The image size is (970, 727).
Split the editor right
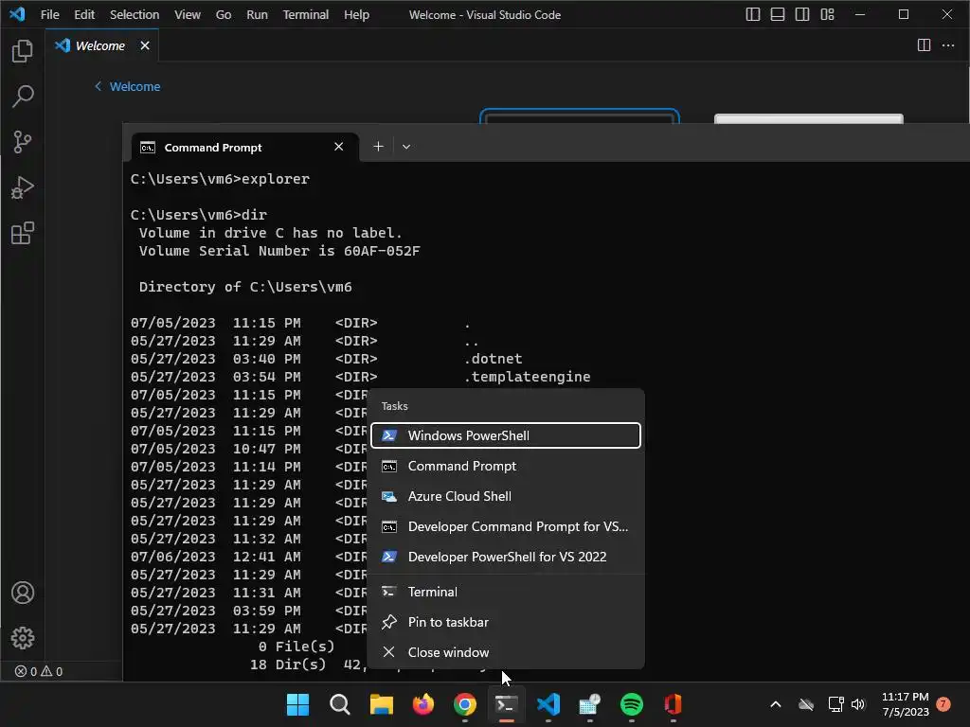coord(924,45)
